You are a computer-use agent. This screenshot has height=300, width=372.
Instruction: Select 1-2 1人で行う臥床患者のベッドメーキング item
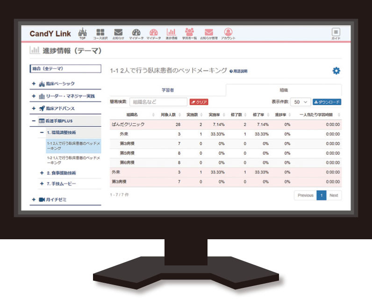coord(73,160)
